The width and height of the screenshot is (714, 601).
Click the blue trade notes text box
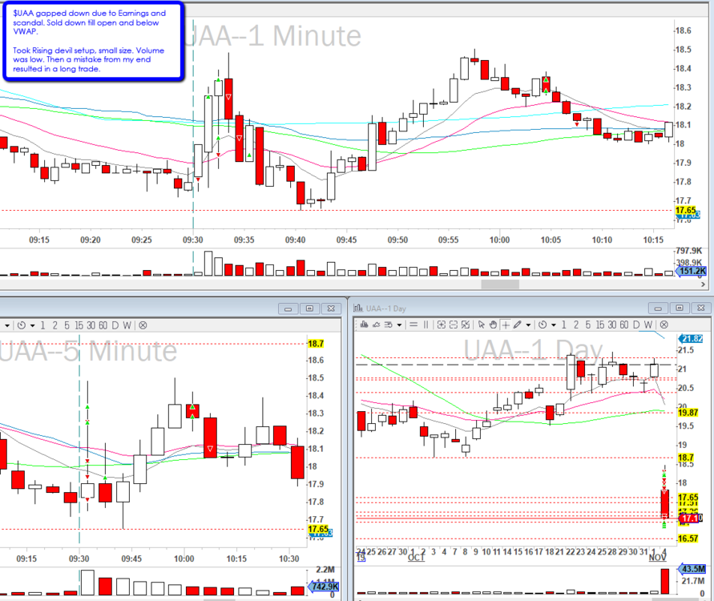tap(93, 42)
